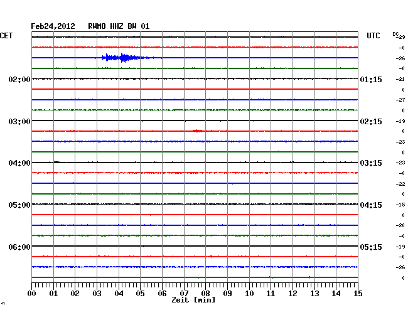
Task: Select the DC offset value -21
Action: [x=400, y=79]
